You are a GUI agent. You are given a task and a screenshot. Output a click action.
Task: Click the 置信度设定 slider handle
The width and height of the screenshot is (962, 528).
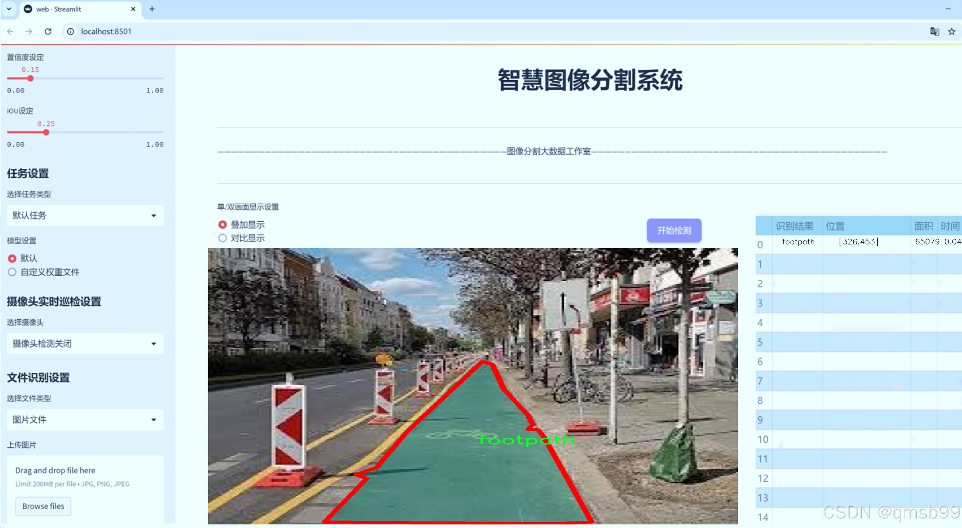point(31,78)
